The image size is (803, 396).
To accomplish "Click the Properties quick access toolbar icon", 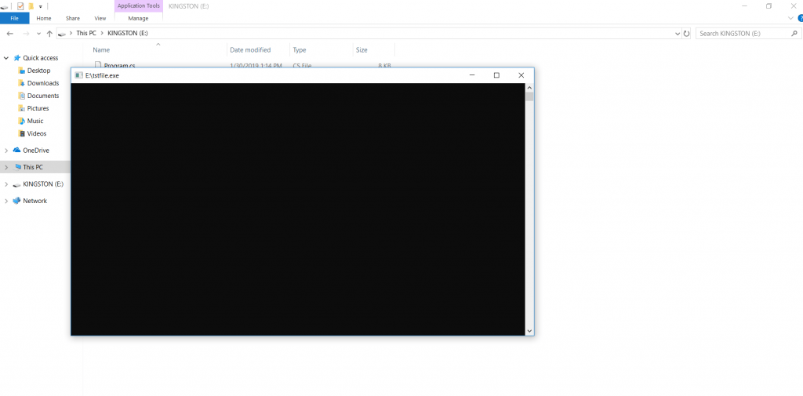I will [20, 6].
